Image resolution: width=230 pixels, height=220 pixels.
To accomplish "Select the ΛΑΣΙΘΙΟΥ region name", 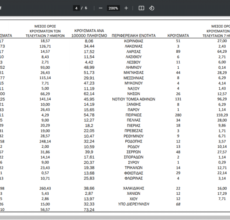I will (134, 57).
